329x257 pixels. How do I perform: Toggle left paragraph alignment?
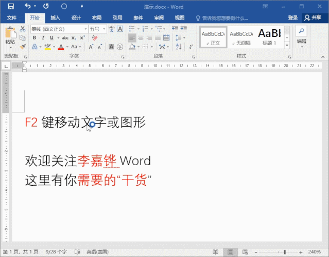tap(132, 38)
